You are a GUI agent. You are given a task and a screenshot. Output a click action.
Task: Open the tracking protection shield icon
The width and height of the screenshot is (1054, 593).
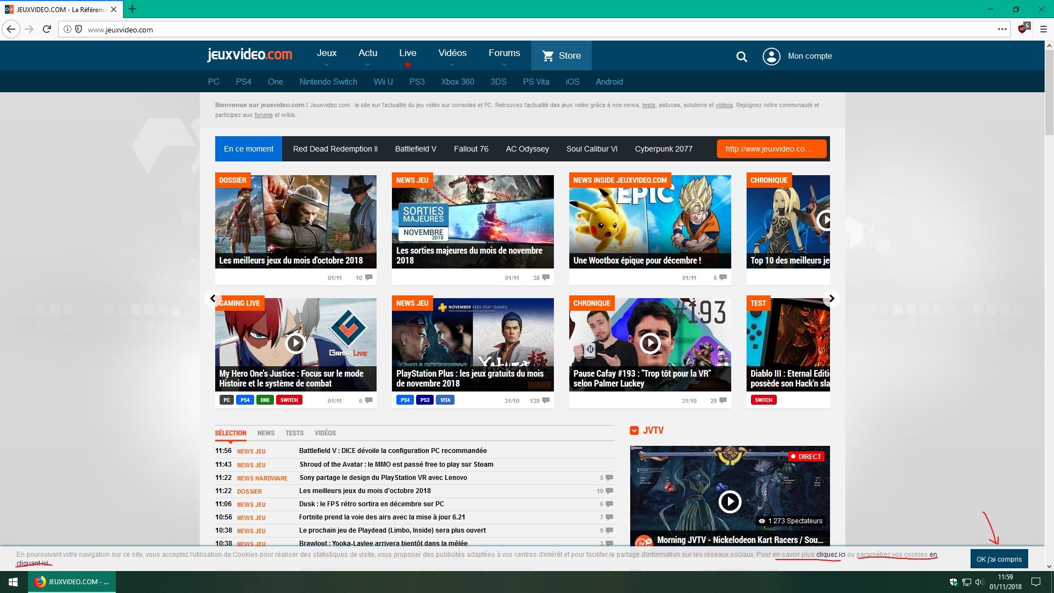(79, 29)
